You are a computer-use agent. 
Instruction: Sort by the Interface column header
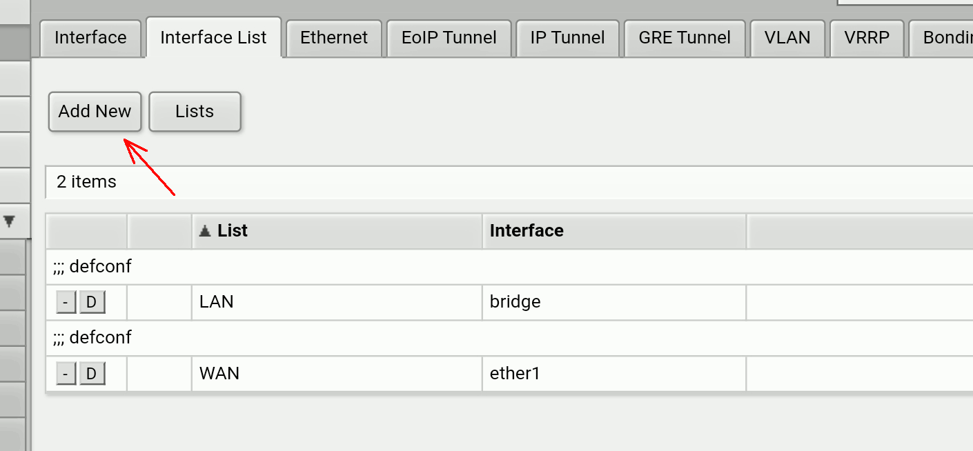(x=527, y=230)
